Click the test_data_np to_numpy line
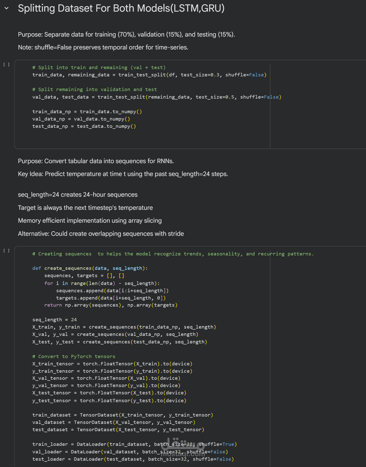 coord(84,126)
